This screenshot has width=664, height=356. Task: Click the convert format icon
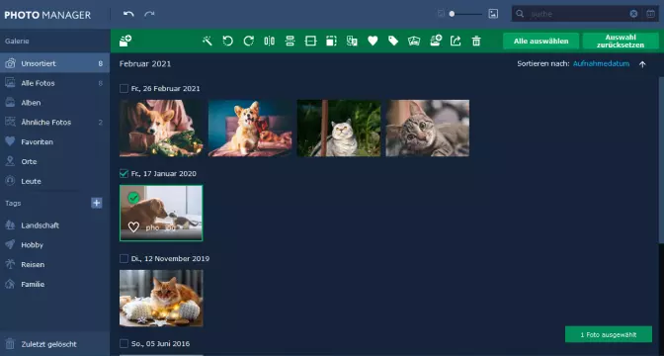[x=352, y=41]
